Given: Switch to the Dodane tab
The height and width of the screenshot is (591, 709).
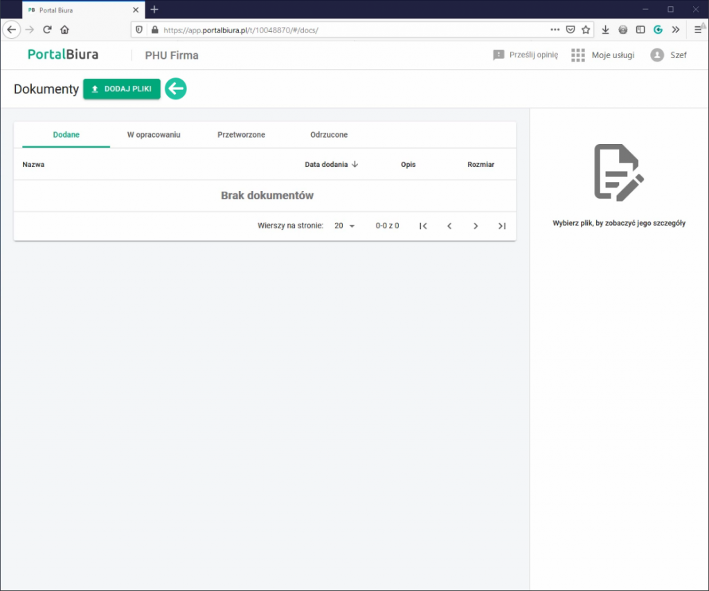Looking at the screenshot, I should coord(66,135).
